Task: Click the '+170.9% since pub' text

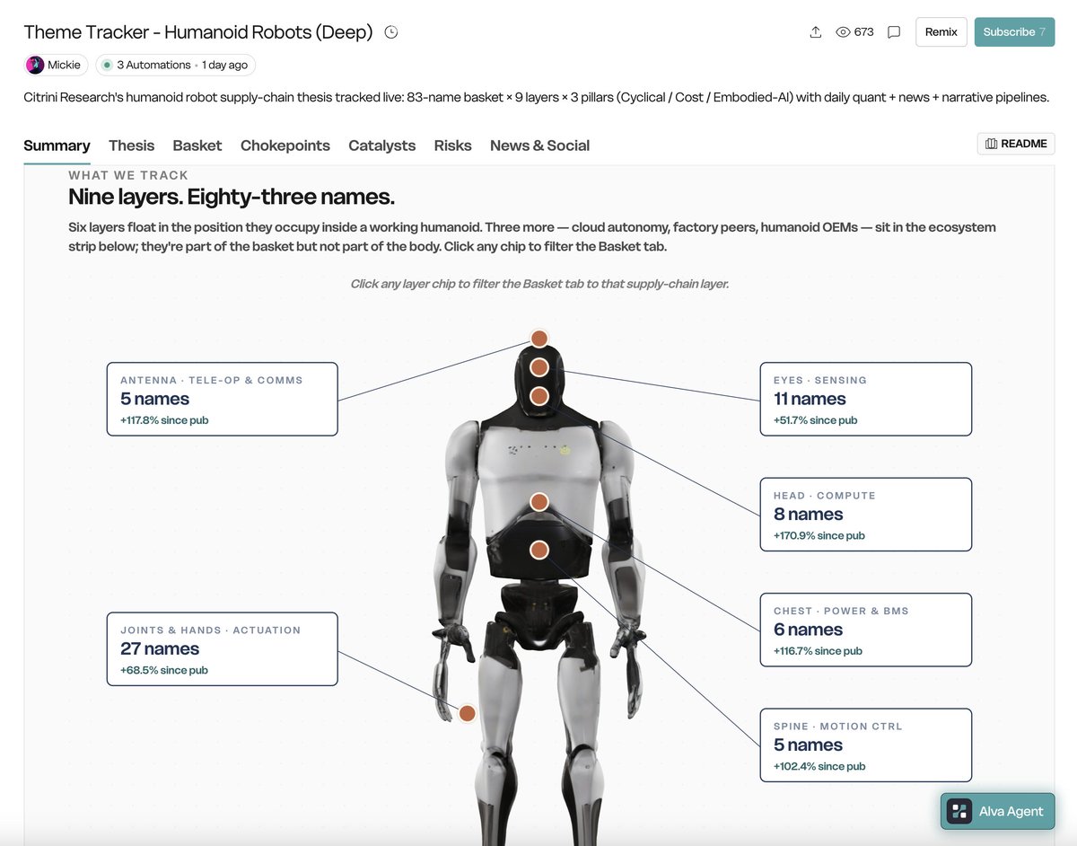Action: click(819, 536)
